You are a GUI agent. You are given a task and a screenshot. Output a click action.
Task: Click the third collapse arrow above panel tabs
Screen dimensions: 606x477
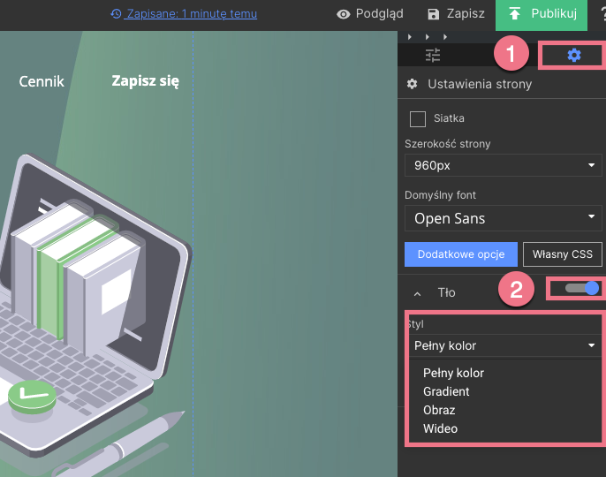445,37
